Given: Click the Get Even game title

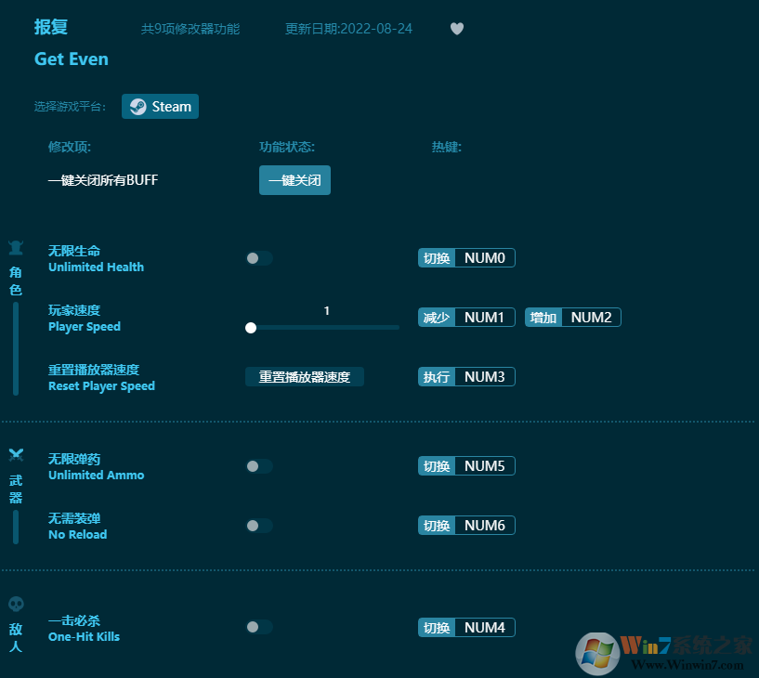Looking at the screenshot, I should [72, 59].
